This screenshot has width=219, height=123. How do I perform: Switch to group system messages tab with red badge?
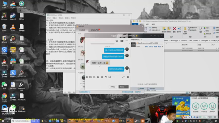point(95,30)
